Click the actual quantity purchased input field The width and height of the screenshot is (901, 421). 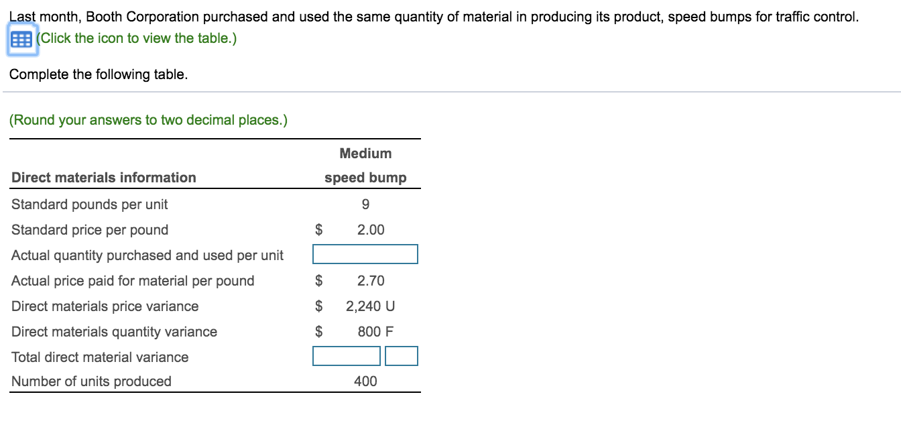pyautogui.click(x=365, y=253)
